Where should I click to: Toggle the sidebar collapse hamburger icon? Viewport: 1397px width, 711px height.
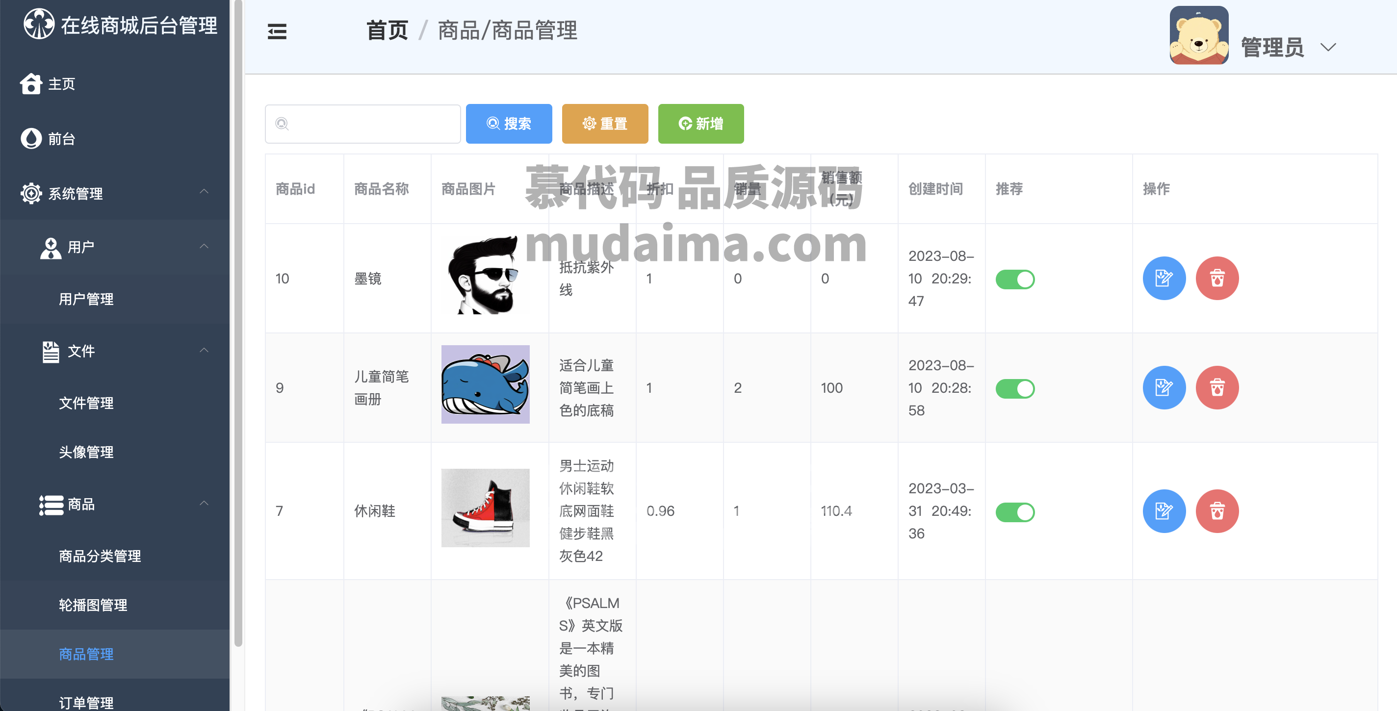tap(277, 32)
